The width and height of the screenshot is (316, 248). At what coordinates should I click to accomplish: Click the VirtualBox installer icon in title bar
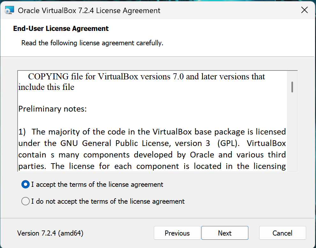[10, 10]
